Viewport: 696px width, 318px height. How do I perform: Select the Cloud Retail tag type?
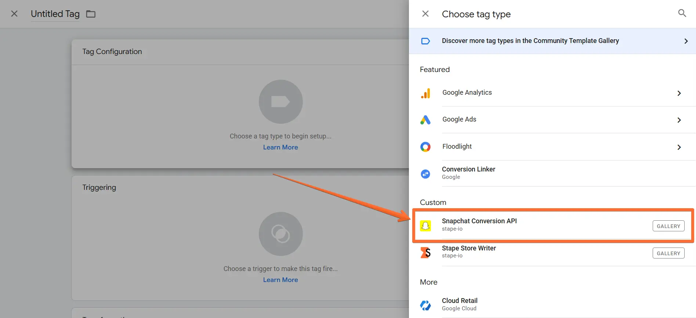point(552,305)
